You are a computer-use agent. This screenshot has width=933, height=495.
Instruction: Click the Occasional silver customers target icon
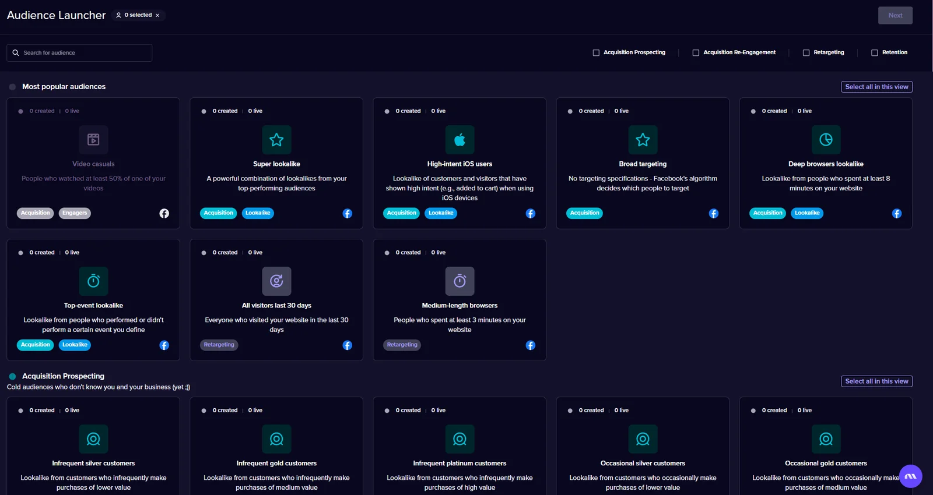point(643,439)
